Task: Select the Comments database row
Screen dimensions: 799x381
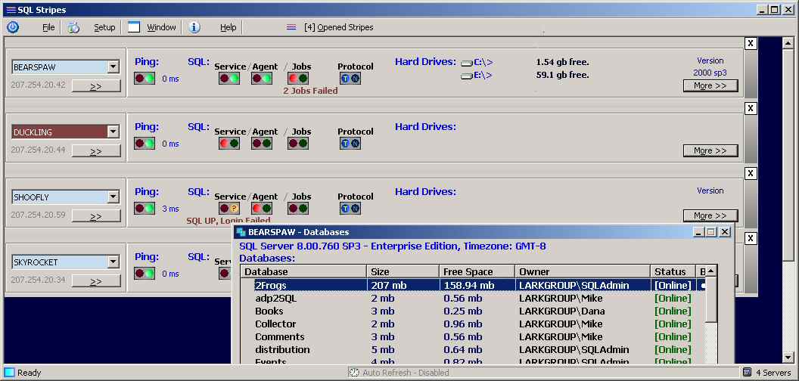Action: coord(473,336)
